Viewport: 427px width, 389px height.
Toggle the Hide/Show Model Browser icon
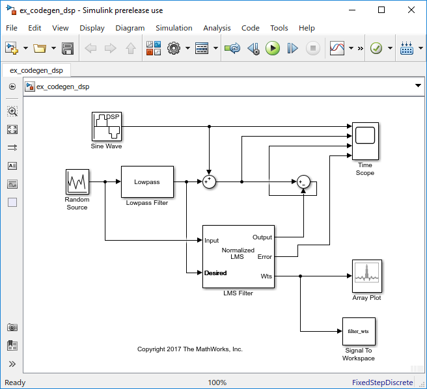(x=12, y=345)
